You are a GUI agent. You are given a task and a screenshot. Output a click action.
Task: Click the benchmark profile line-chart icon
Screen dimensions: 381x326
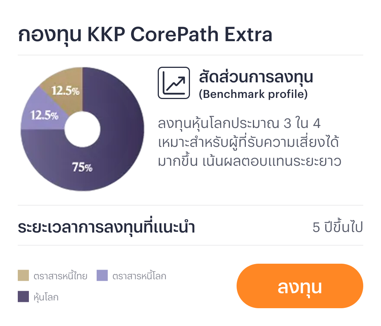(174, 83)
